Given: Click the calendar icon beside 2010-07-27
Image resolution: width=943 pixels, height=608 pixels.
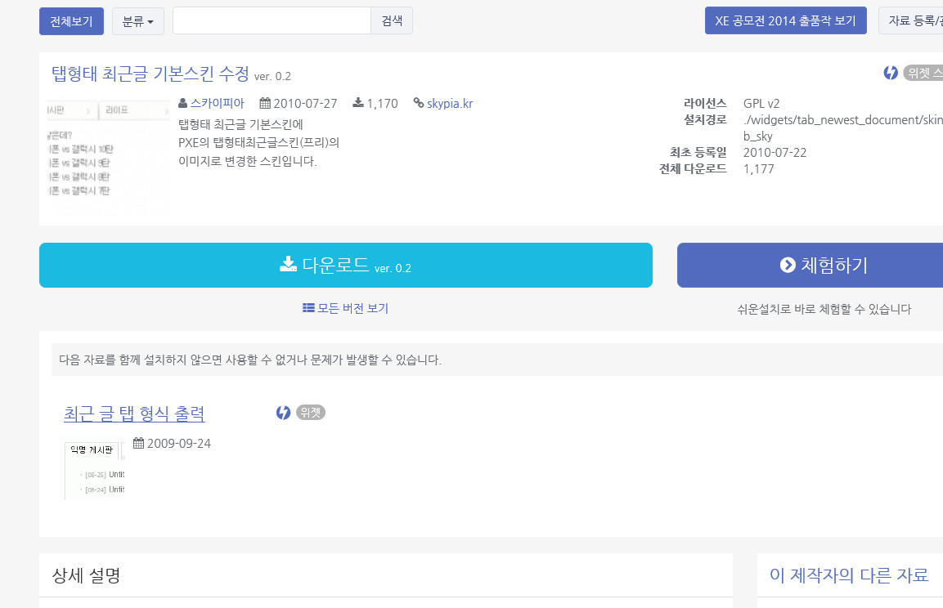Looking at the screenshot, I should coord(265,104).
